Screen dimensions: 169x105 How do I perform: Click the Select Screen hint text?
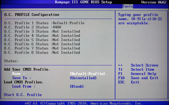pyautogui.click(x=144, y=65)
